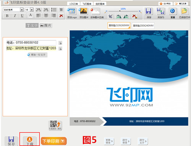Click the 添加图片 icon

[x=84, y=13]
